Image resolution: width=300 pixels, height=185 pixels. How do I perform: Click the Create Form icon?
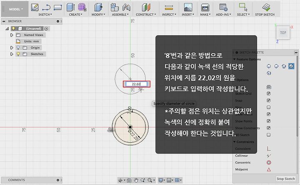click(82, 7)
